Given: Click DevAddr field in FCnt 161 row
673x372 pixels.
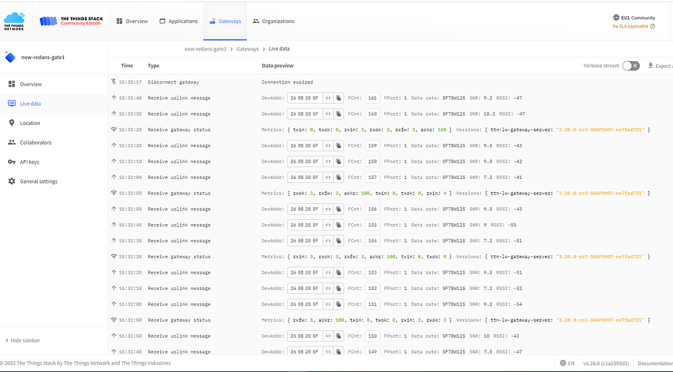Looking at the screenshot, I should 305,98.
